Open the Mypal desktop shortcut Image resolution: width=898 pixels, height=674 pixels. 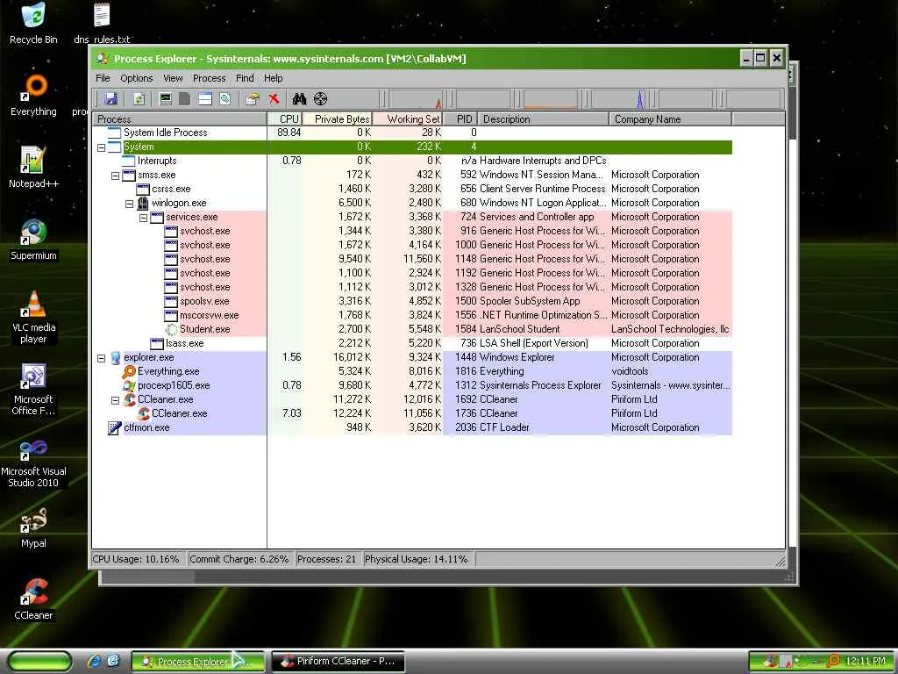tap(33, 527)
